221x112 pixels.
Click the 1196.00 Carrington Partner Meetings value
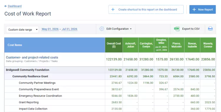tap(148, 83)
